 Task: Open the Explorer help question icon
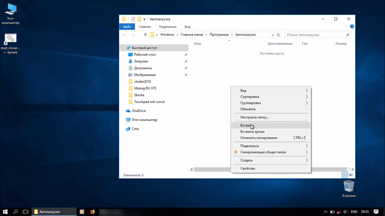coord(352,27)
